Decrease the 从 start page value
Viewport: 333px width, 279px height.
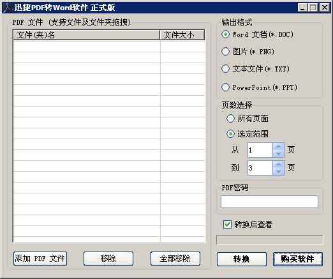pyautogui.click(x=278, y=154)
